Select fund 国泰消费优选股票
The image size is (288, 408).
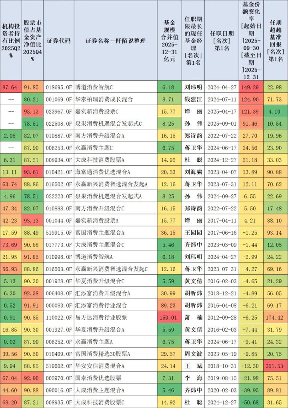pos(98,378)
